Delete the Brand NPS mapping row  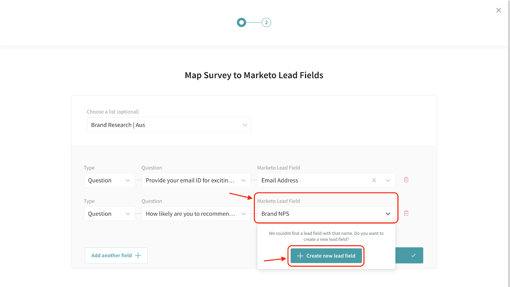click(x=406, y=213)
